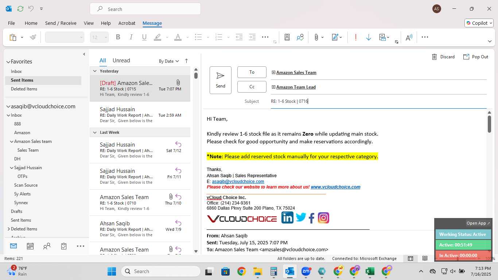Click the Signature icon
This screenshot has width=498, height=280.
pyautogui.click(x=335, y=37)
